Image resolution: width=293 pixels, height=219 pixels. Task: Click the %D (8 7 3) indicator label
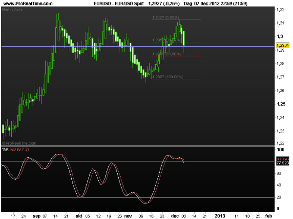coord(19,149)
